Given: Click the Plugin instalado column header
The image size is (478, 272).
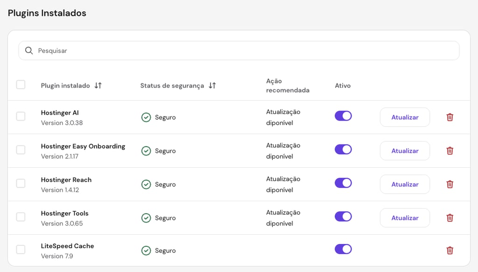Looking at the screenshot, I should [65, 86].
